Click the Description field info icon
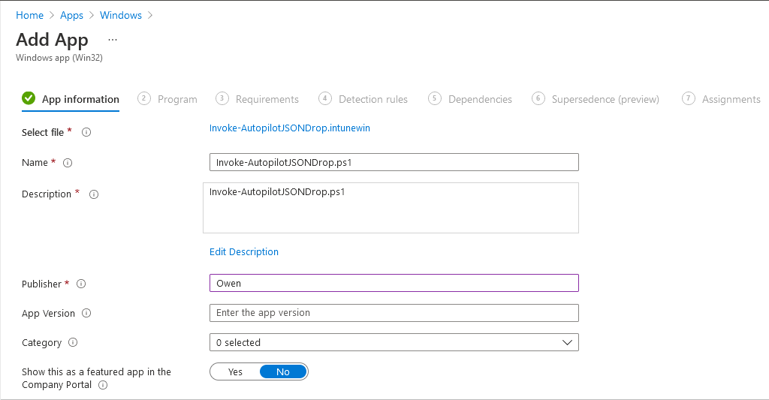The image size is (769, 400). 94,194
